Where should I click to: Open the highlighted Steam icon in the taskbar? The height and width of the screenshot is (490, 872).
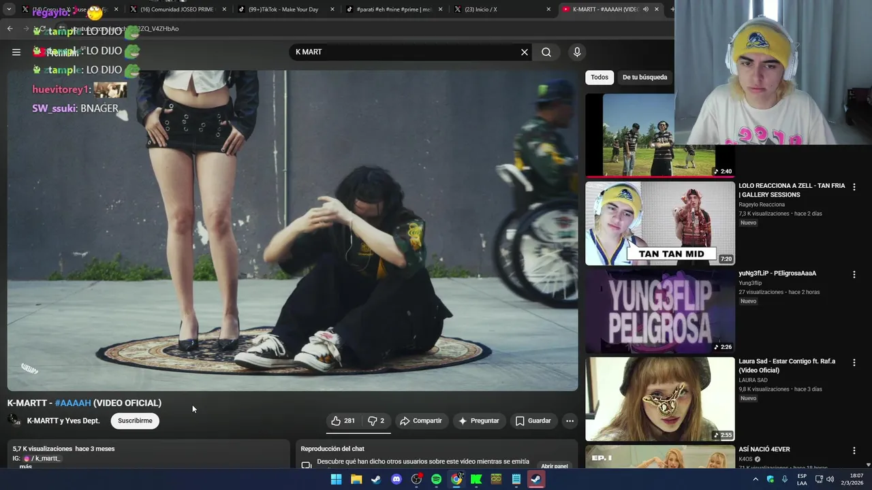pos(536,479)
